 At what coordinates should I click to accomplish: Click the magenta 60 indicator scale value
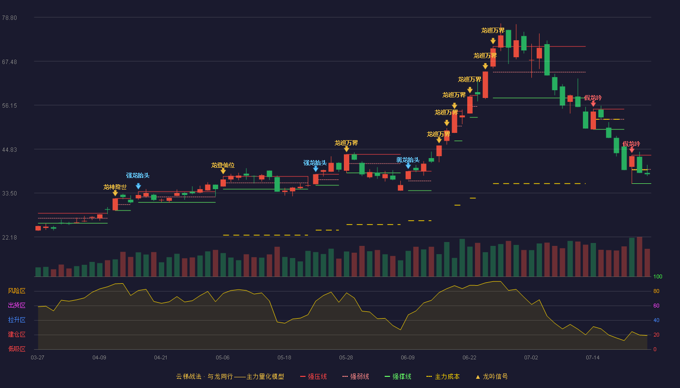click(656, 306)
